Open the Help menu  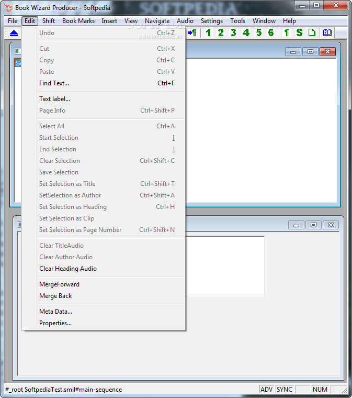(x=289, y=21)
